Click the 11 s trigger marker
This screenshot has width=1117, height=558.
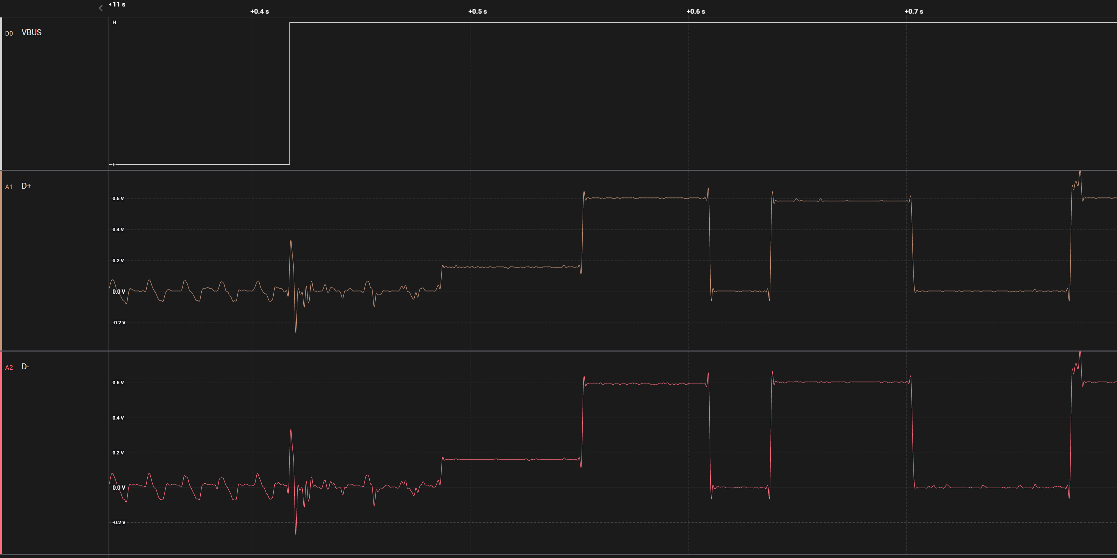(x=118, y=4)
